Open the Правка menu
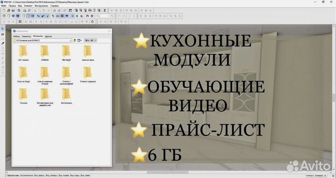The height and width of the screenshot is (178, 336). coord(12,6)
